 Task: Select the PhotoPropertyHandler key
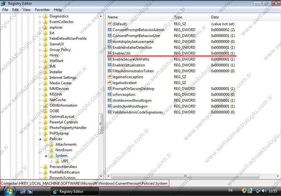coord(68,128)
